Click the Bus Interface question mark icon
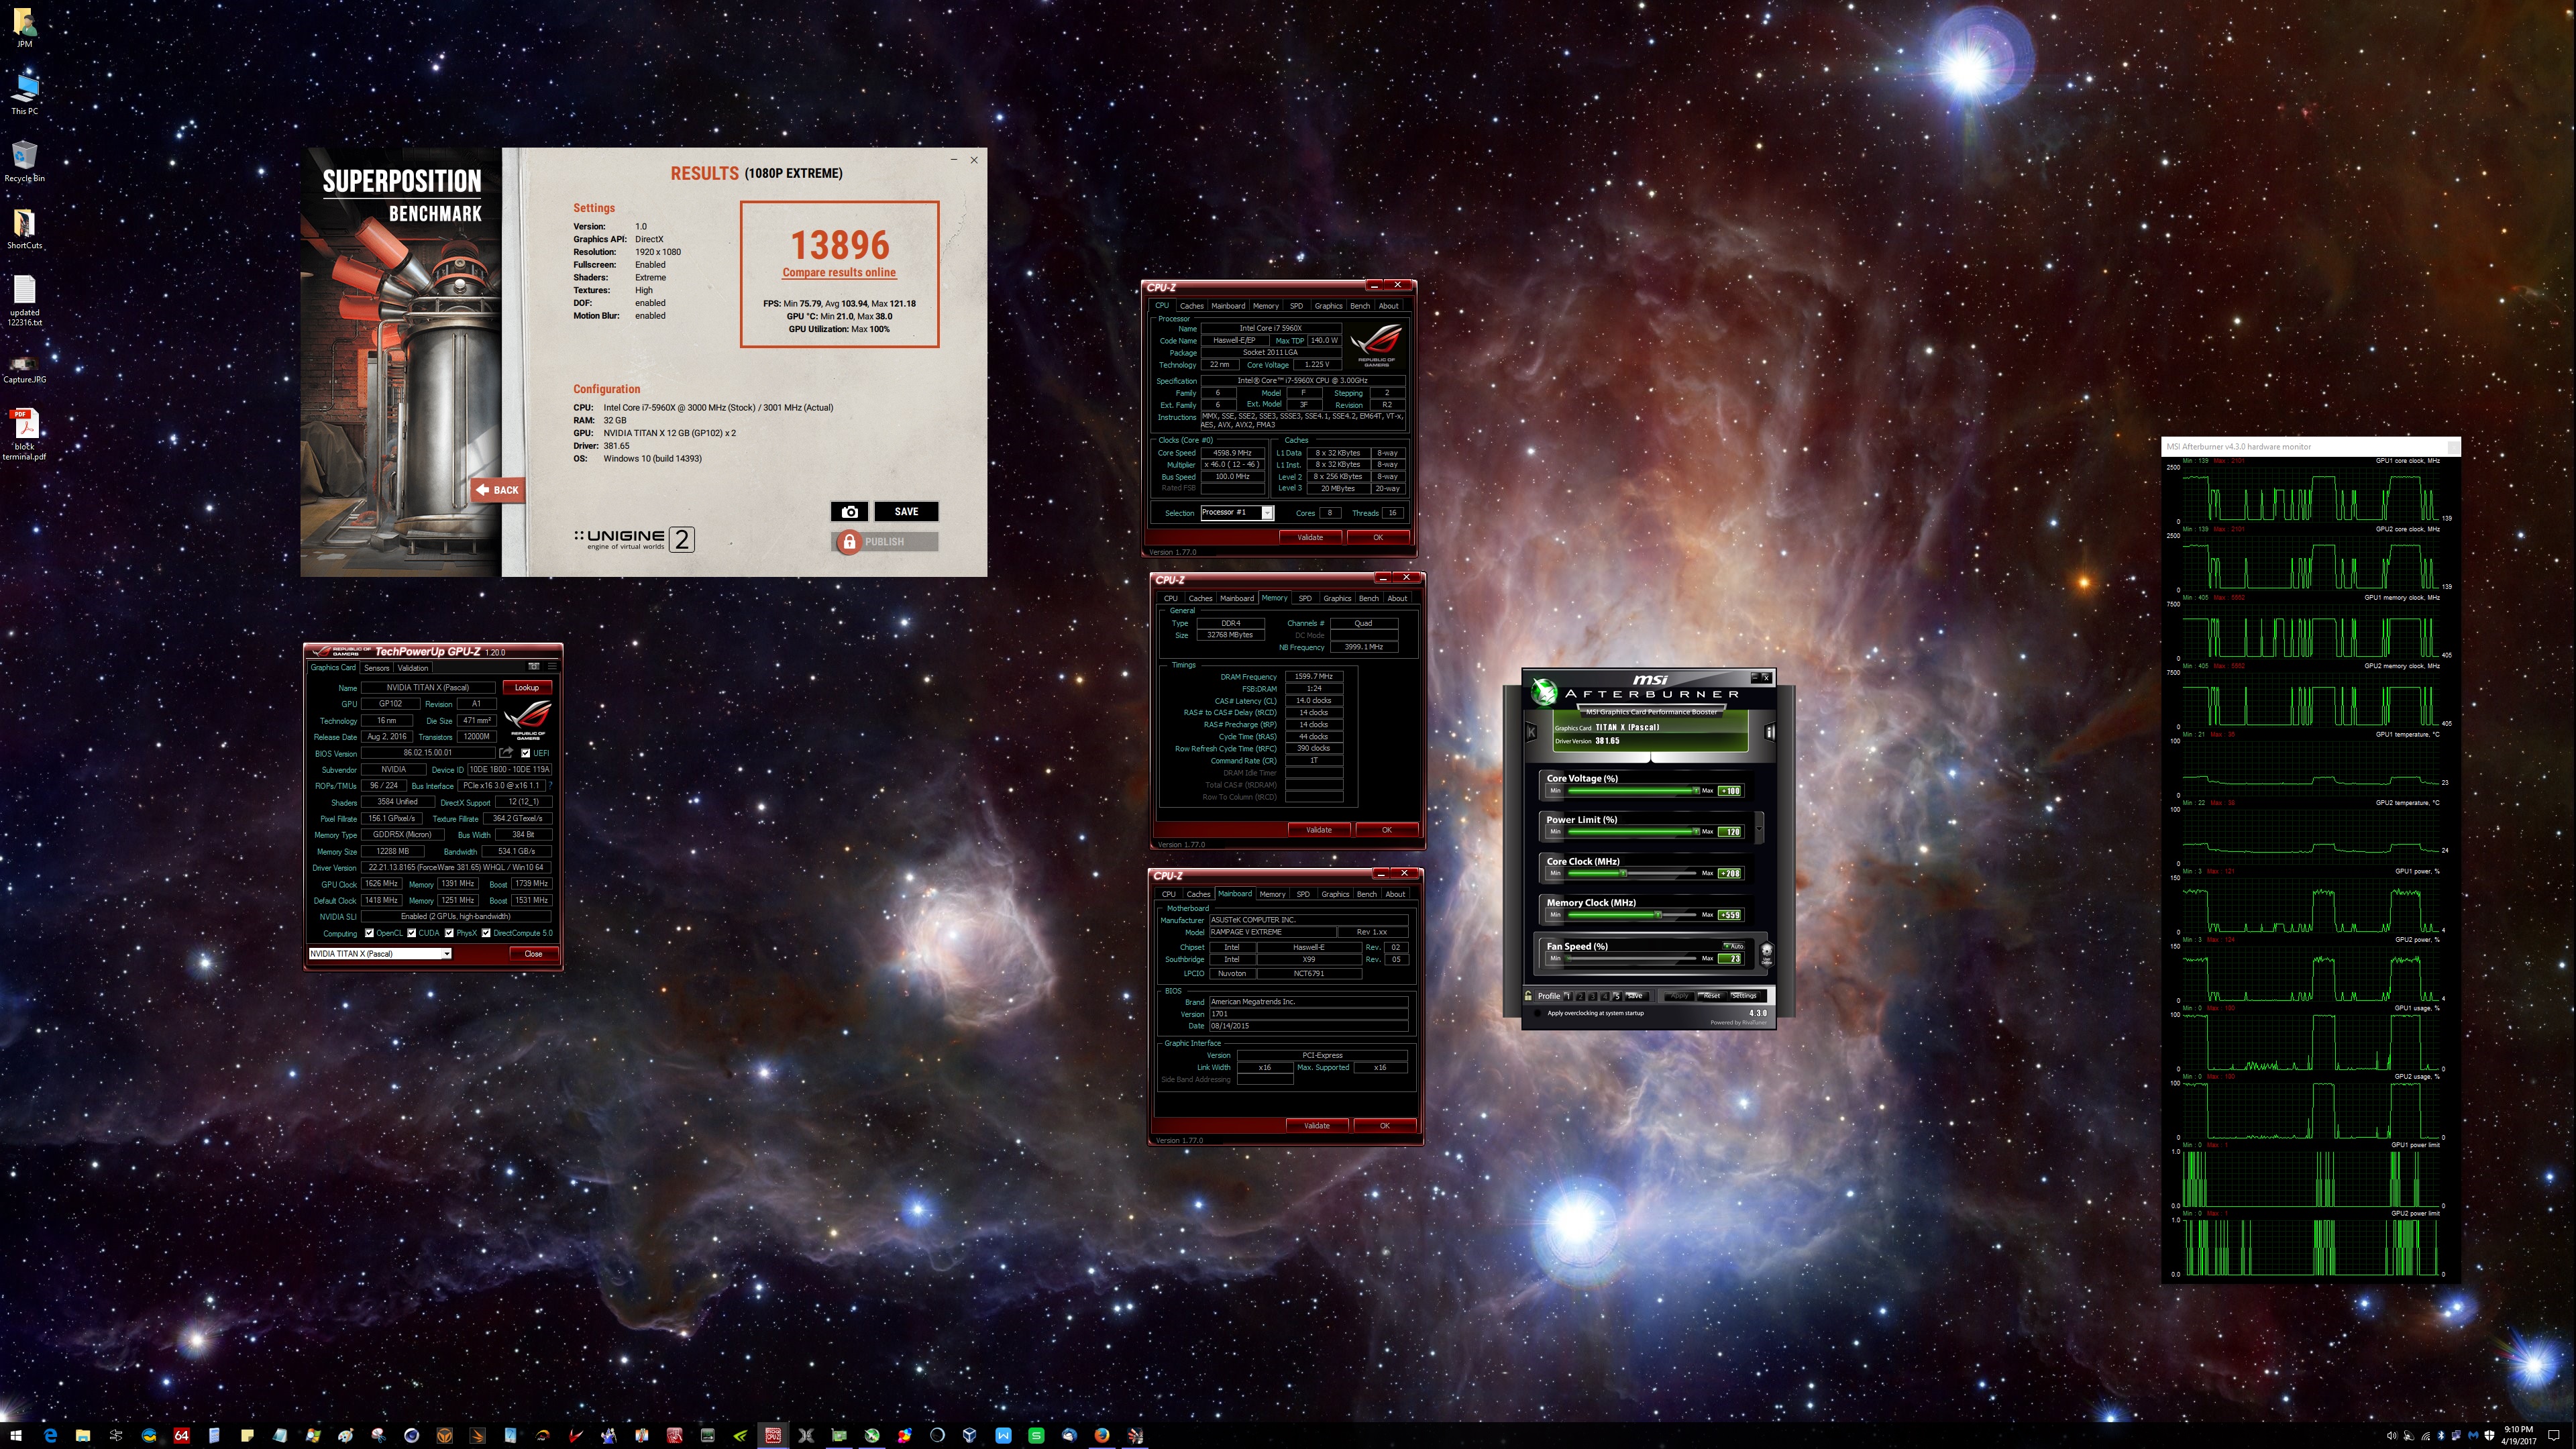The height and width of the screenshot is (1449, 2576). (550, 786)
